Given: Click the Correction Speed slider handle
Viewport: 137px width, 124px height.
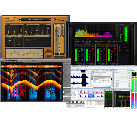Looking at the screenshot, I should (x=27, y=40).
